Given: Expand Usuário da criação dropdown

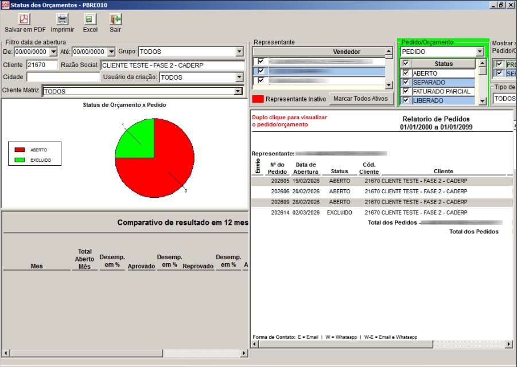Looking at the screenshot, I should click(239, 77).
